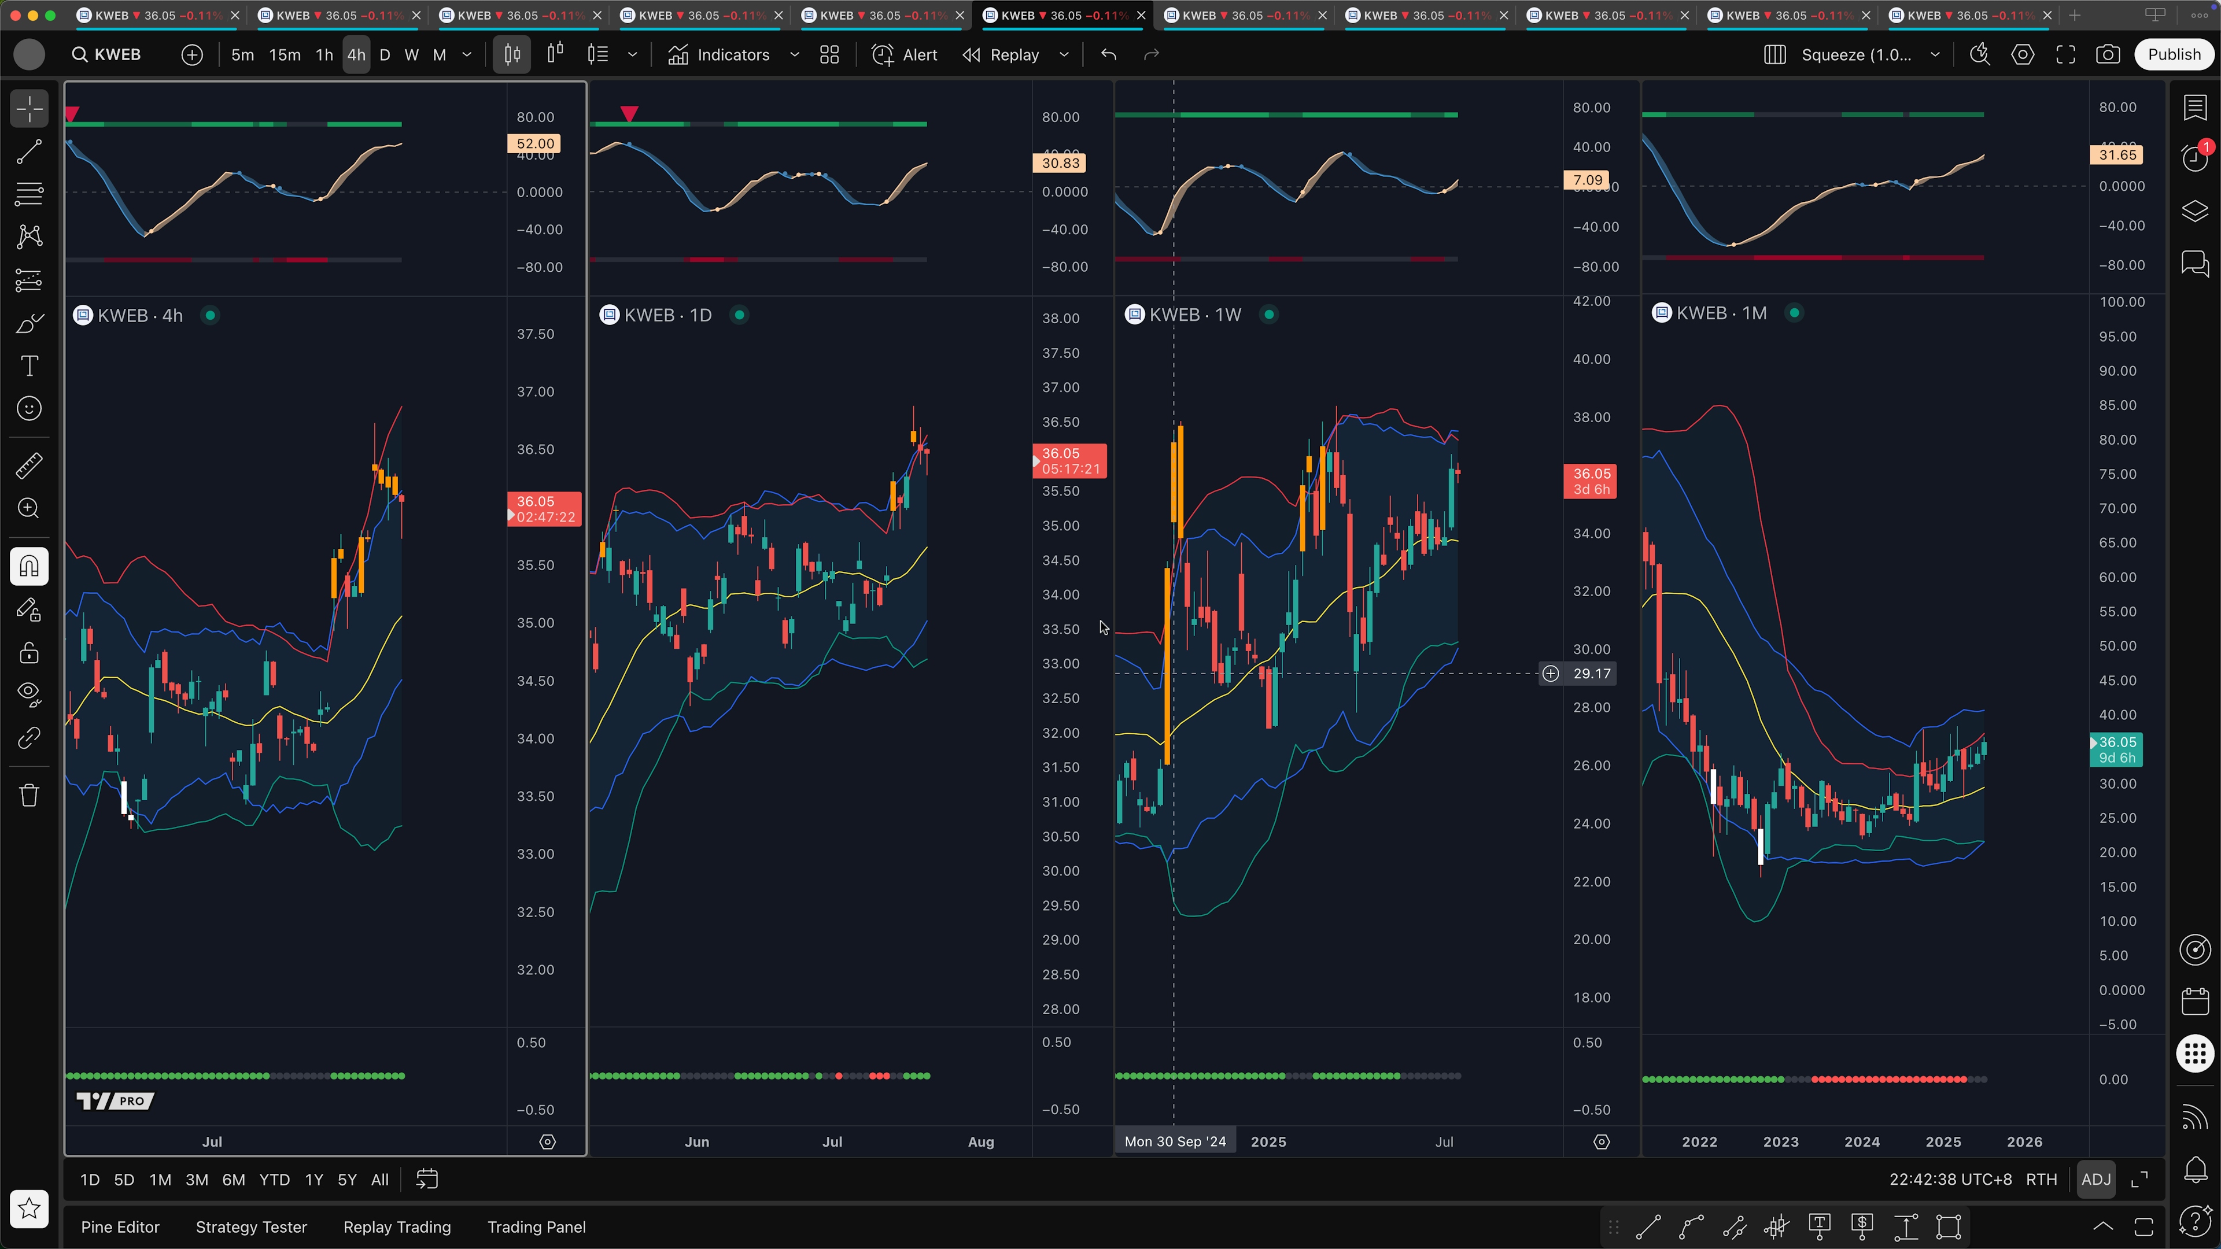Select the 1h interval

(324, 55)
